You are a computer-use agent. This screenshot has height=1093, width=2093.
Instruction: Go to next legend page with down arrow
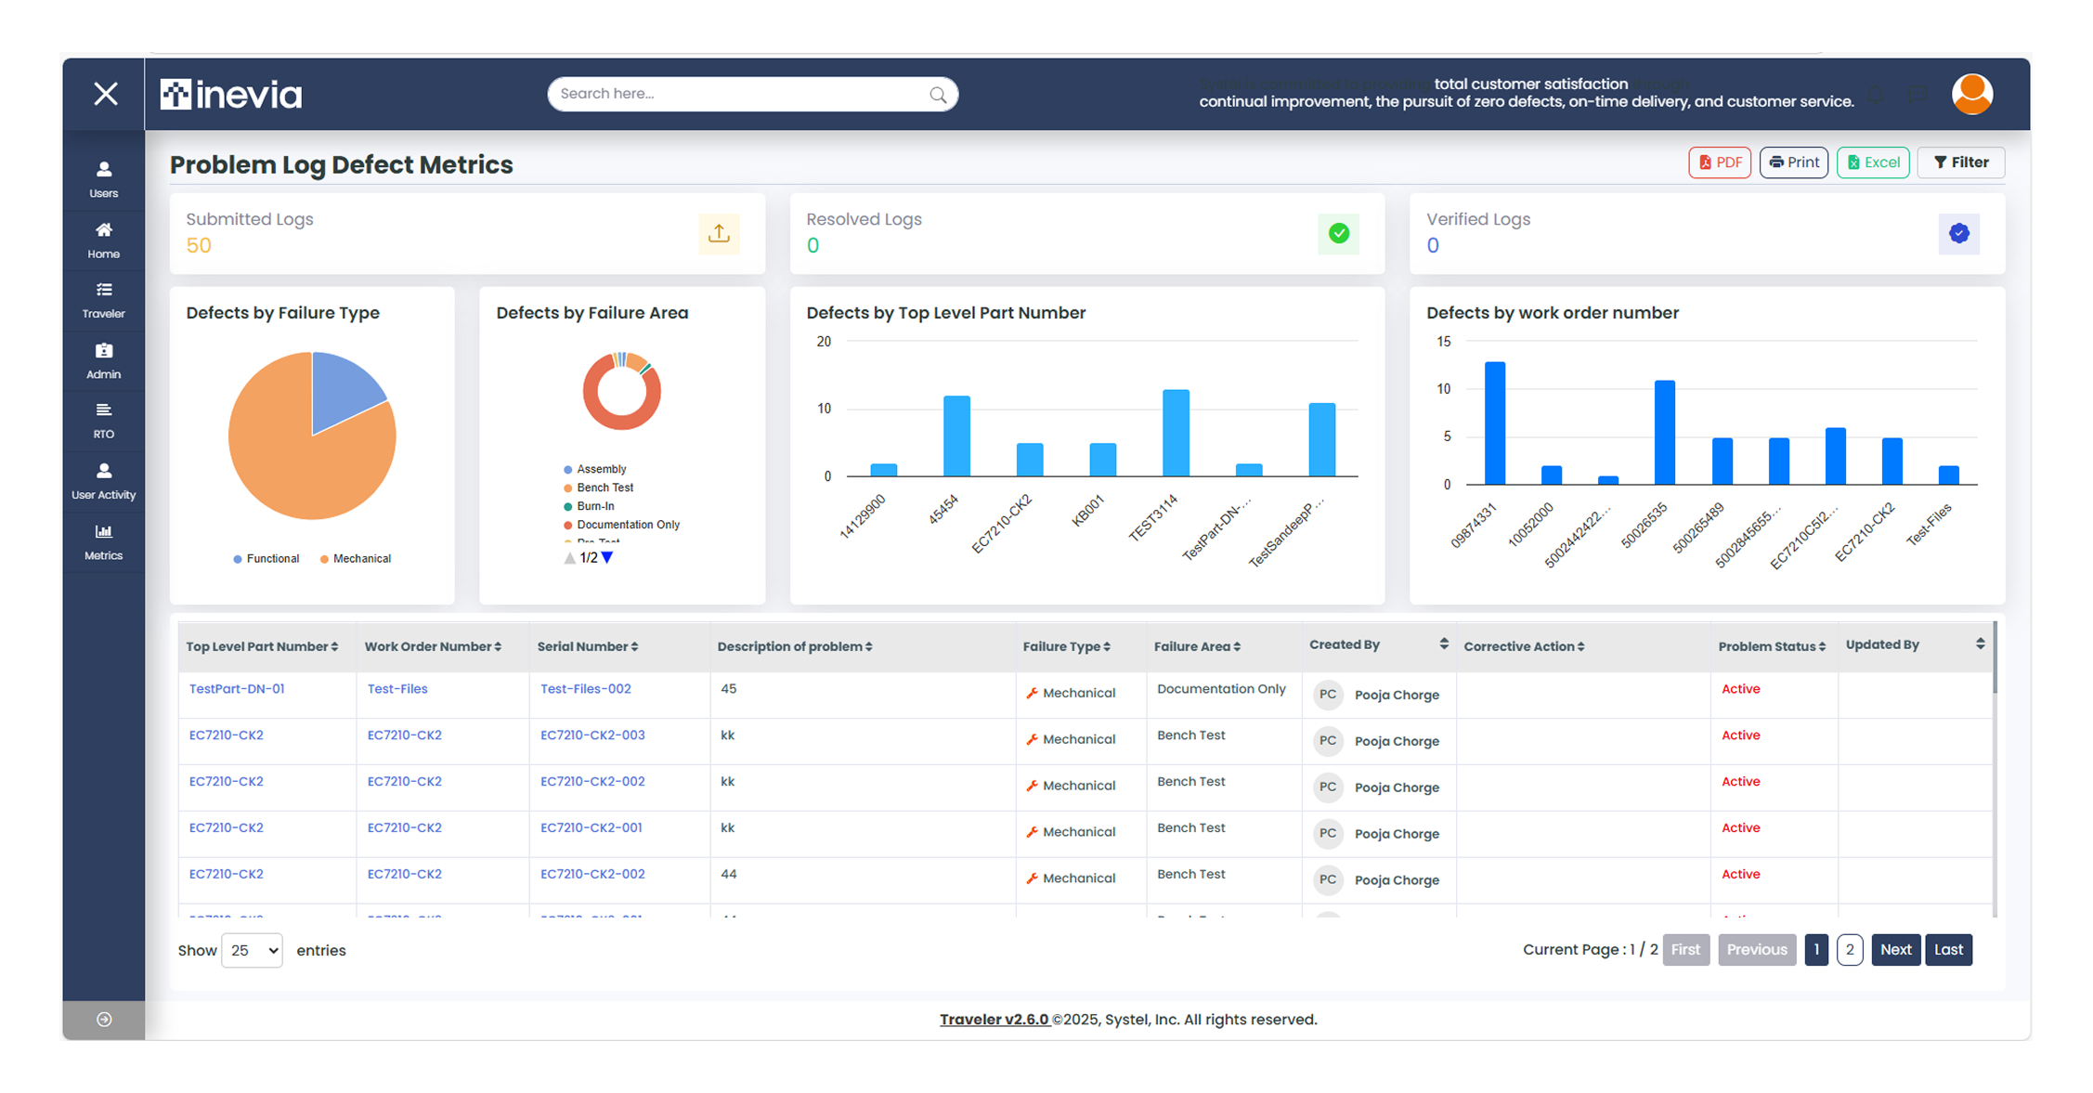pyautogui.click(x=607, y=558)
